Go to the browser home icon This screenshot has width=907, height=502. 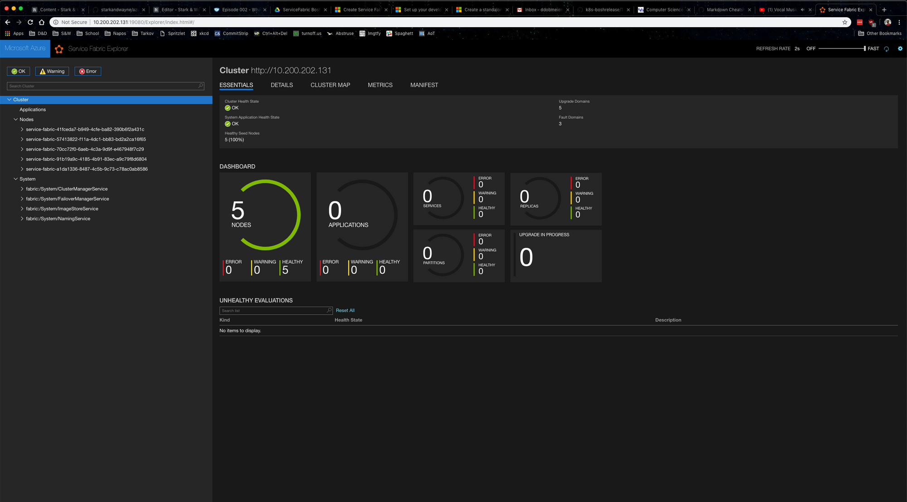click(42, 22)
